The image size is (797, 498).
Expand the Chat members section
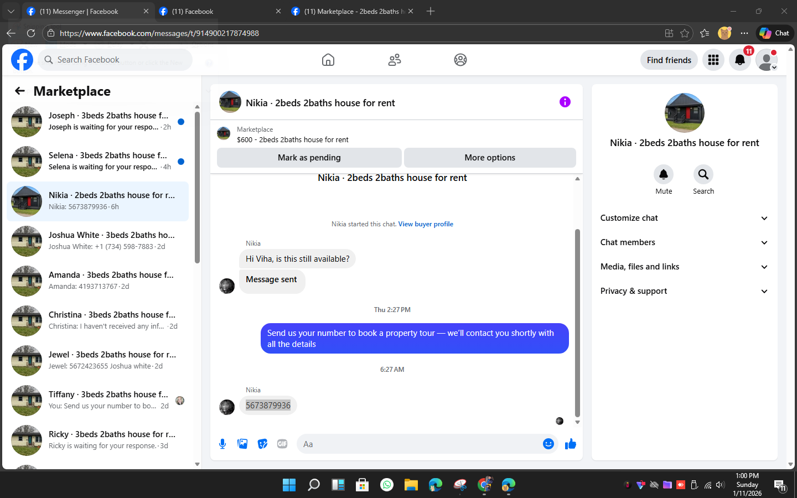(x=684, y=242)
